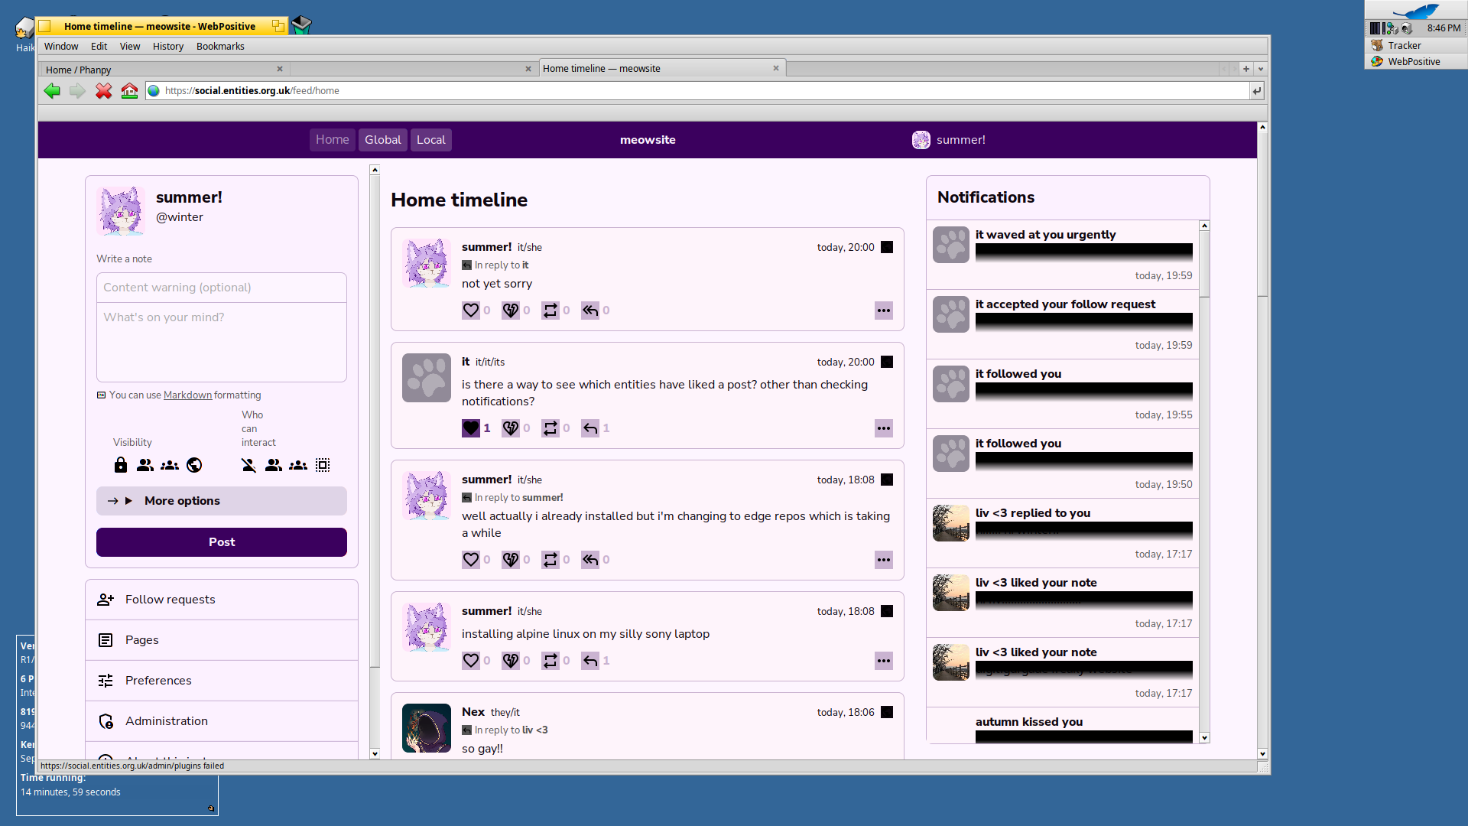Open the Bookmarks menu
The image size is (1468, 826).
click(x=220, y=47)
